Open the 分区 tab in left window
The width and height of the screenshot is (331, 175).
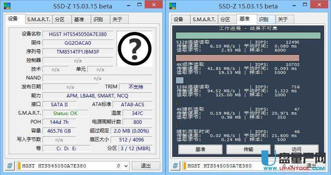point(60,19)
